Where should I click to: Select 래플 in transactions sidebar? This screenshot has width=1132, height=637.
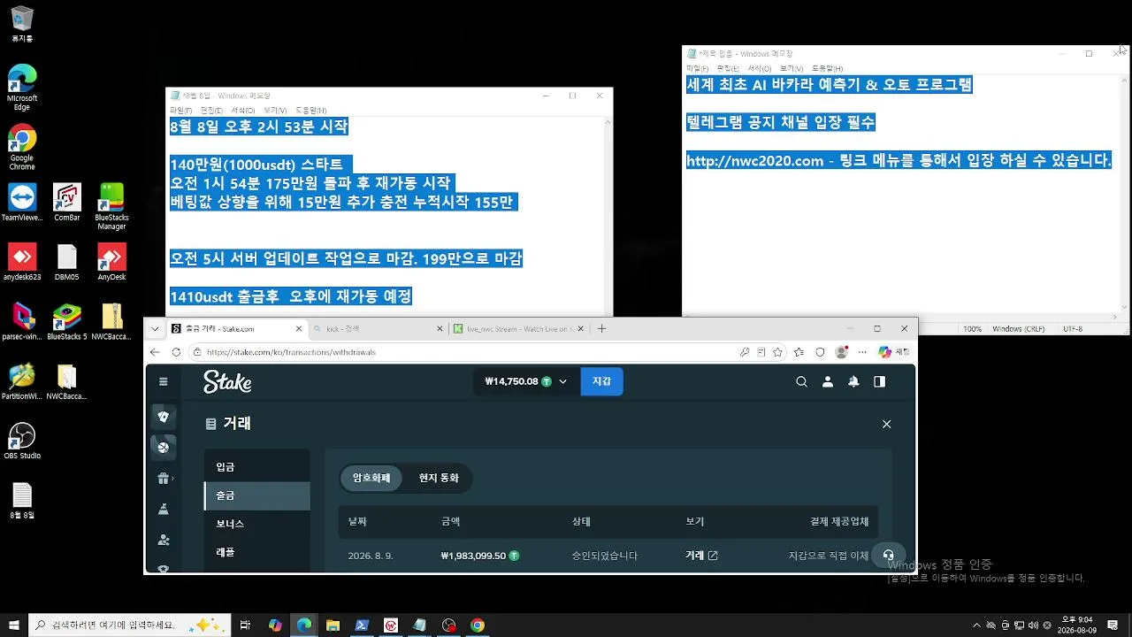[256, 552]
